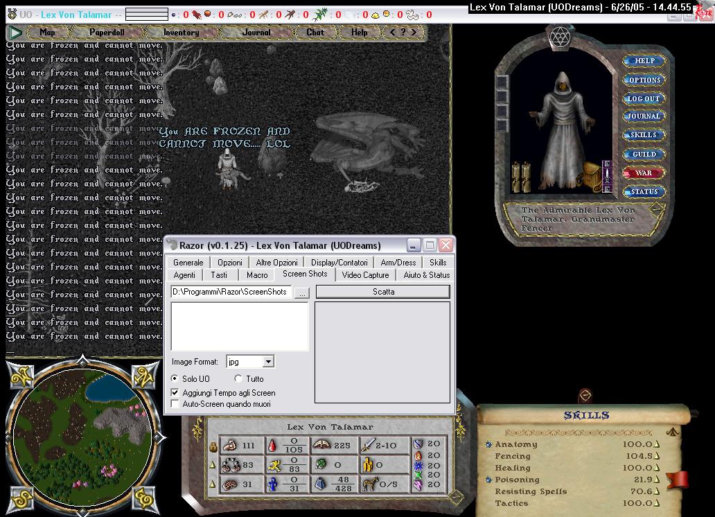Click the pentagram virtue symbol atop paperdoll
Screen dimensions: 715x517
coord(560,37)
